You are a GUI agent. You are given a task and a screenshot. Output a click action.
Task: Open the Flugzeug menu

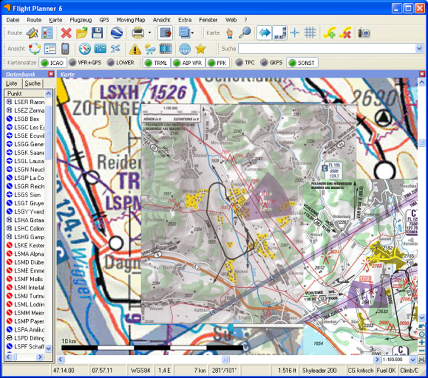[81, 20]
